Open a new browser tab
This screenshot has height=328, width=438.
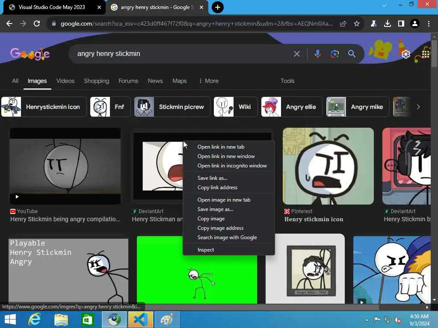[218, 7]
